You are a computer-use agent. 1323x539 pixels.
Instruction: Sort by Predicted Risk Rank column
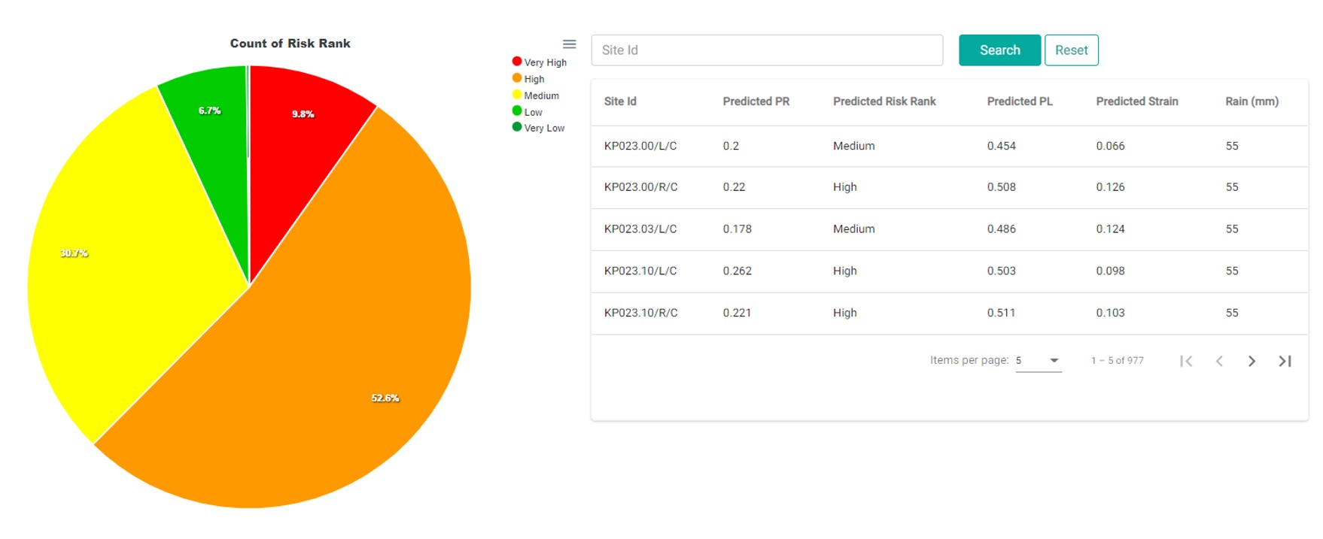coord(884,101)
